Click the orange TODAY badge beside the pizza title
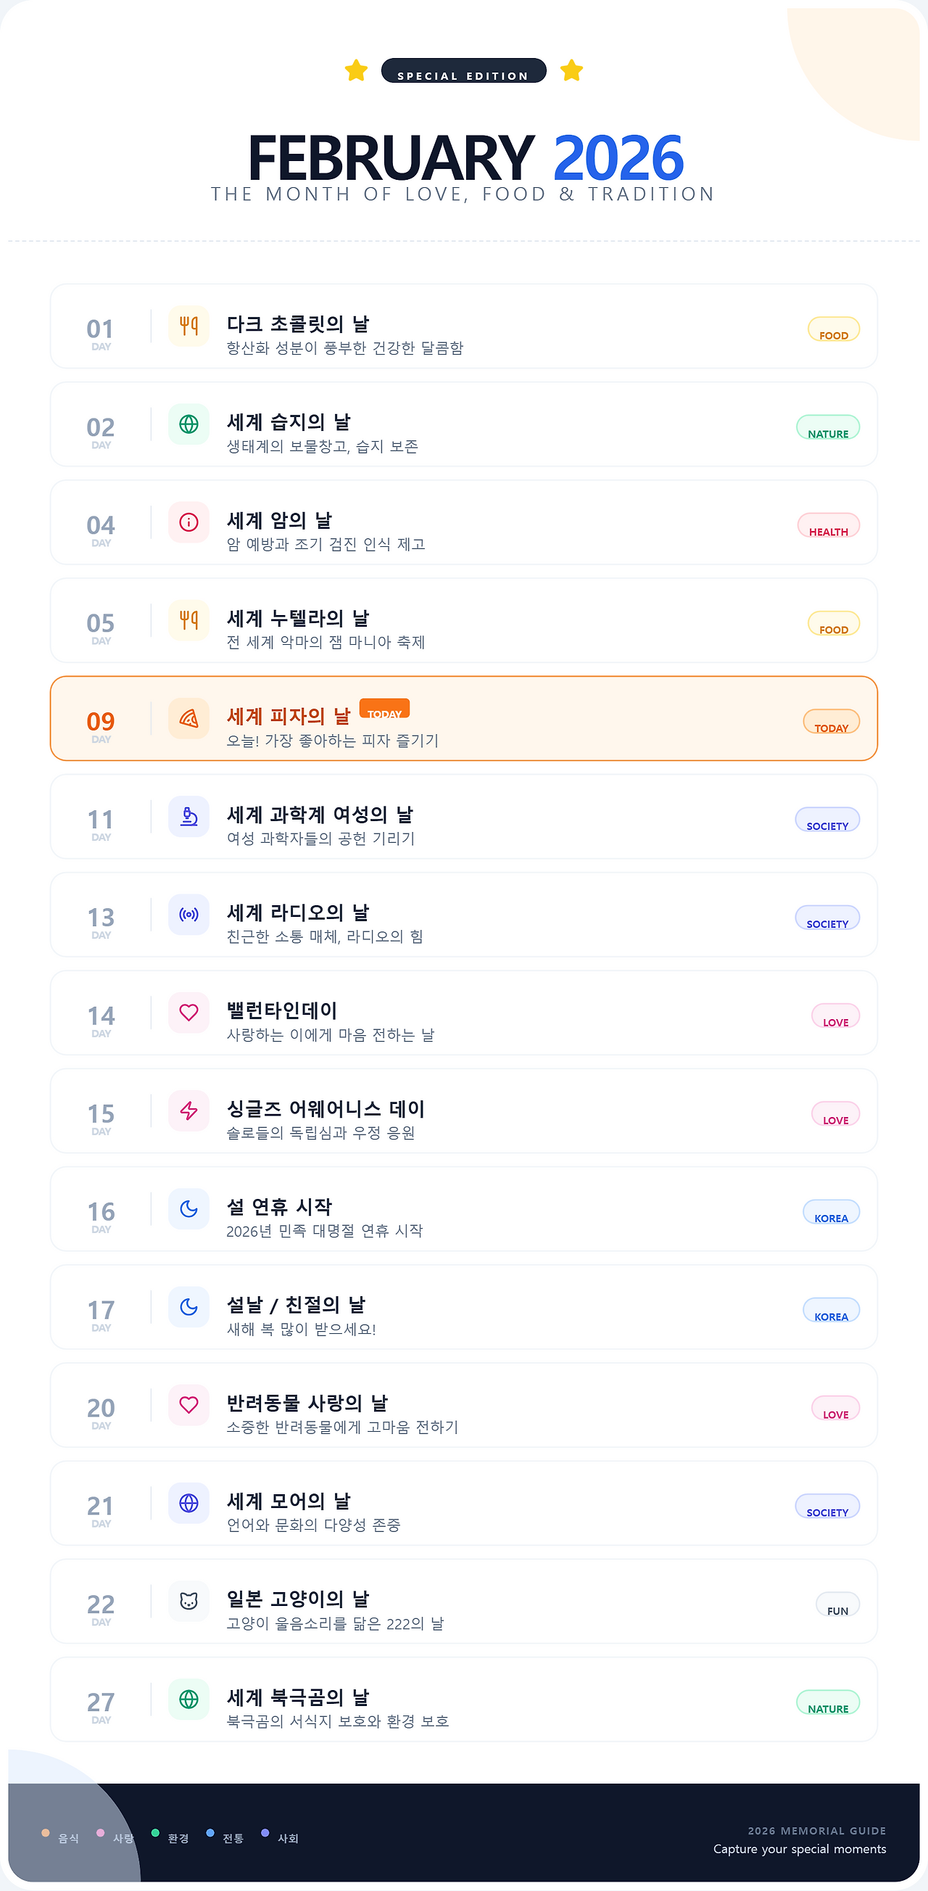Screen dimensions: 928x1891 [384, 709]
